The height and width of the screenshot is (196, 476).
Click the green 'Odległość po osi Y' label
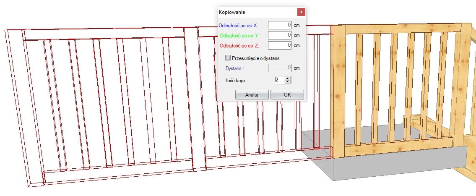point(239,35)
